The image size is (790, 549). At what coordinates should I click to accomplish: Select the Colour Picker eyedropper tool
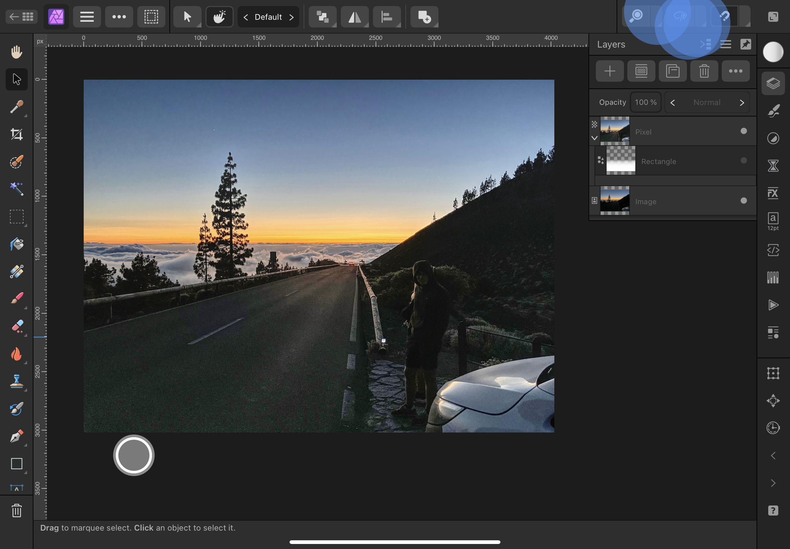[16, 107]
